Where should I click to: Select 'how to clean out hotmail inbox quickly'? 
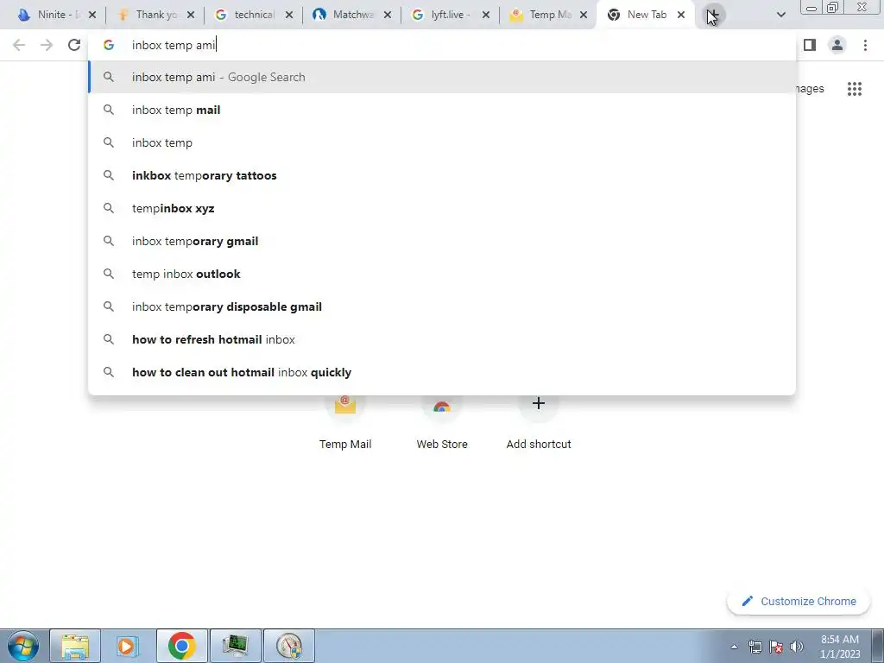click(442, 372)
